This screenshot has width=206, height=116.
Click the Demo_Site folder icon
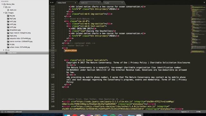5,4
